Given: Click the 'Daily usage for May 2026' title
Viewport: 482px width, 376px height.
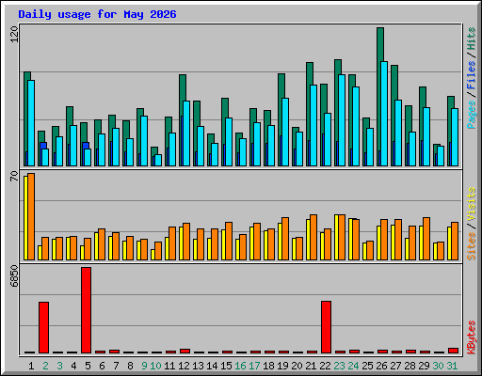Looking at the screenshot, I should pyautogui.click(x=97, y=14).
